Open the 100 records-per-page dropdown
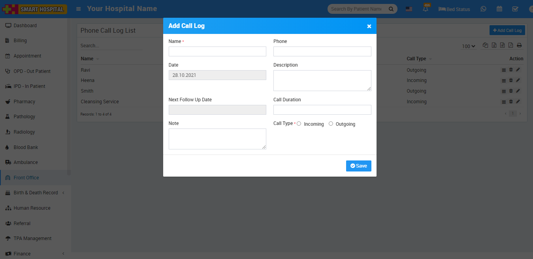This screenshot has height=259, width=533. point(468,46)
